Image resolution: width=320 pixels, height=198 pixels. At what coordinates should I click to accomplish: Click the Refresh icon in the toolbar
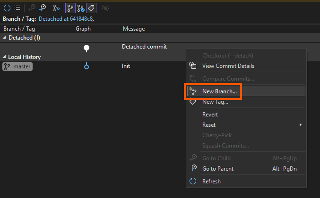(7, 8)
